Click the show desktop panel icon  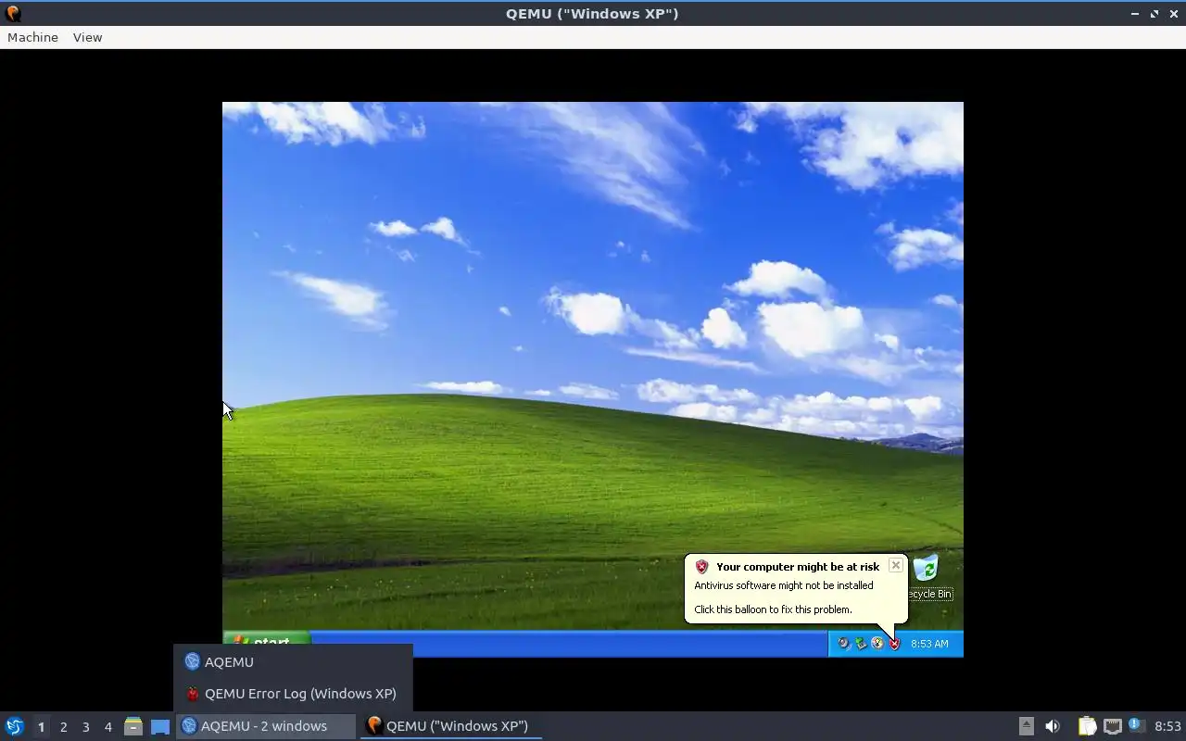160,726
